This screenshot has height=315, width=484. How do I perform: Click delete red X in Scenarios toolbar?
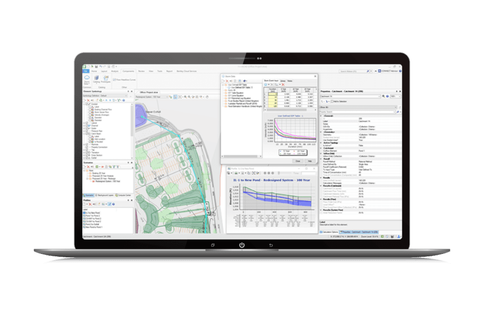click(88, 167)
